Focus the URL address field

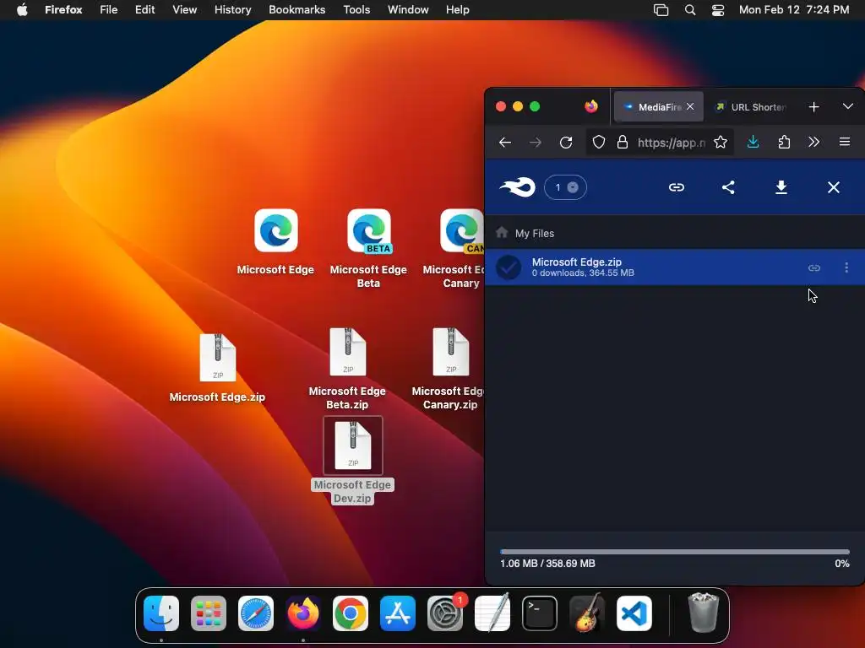click(x=672, y=143)
